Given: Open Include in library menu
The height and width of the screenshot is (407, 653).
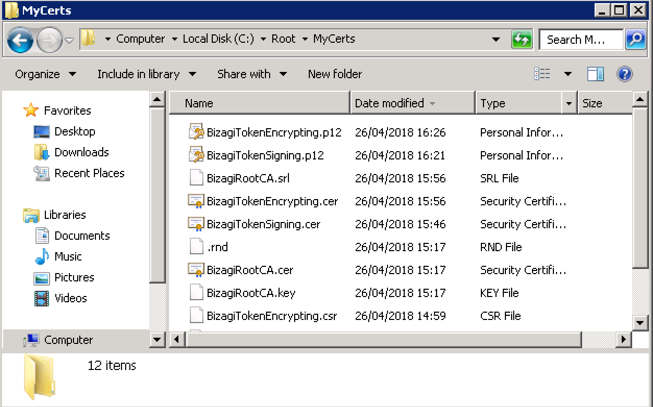Looking at the screenshot, I should point(147,74).
